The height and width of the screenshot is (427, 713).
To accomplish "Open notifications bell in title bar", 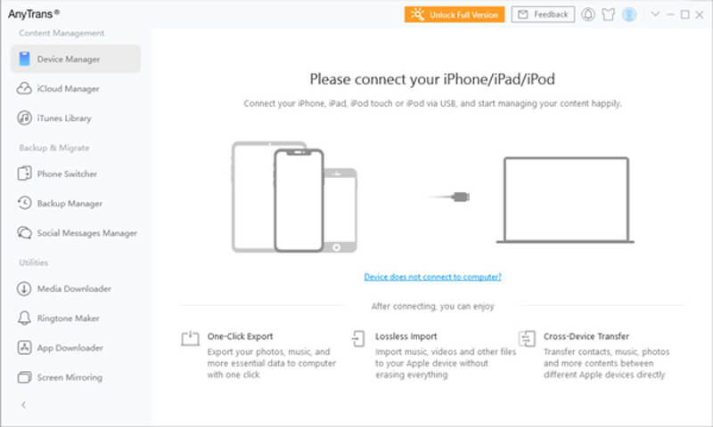I will [588, 14].
